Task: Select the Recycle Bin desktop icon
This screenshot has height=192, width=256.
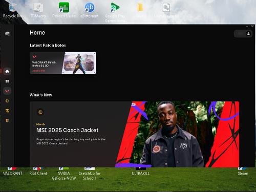Action: 12,10
